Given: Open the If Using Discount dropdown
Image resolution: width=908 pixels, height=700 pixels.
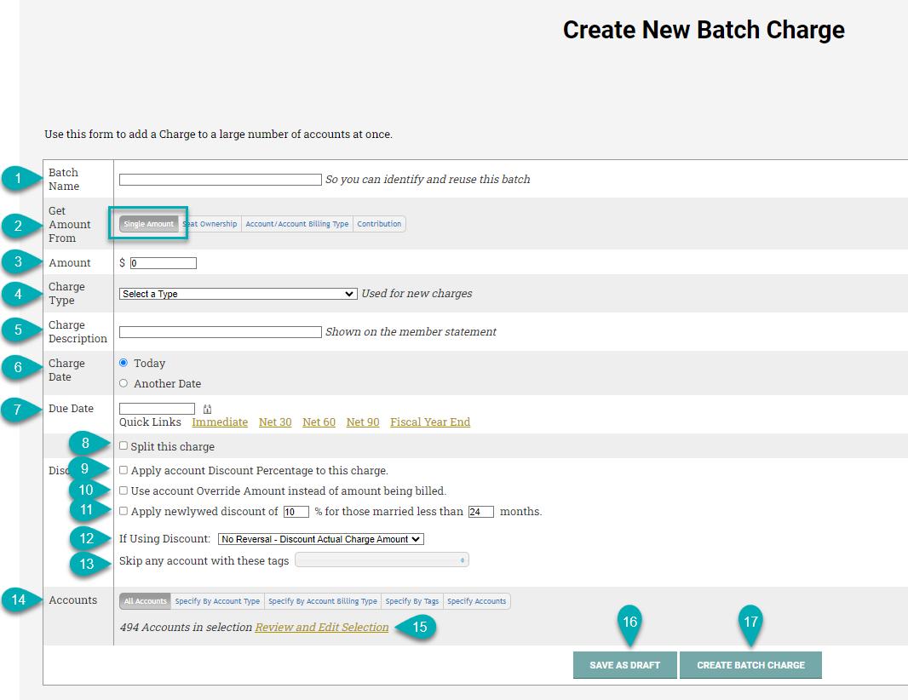Looking at the screenshot, I should pos(320,538).
